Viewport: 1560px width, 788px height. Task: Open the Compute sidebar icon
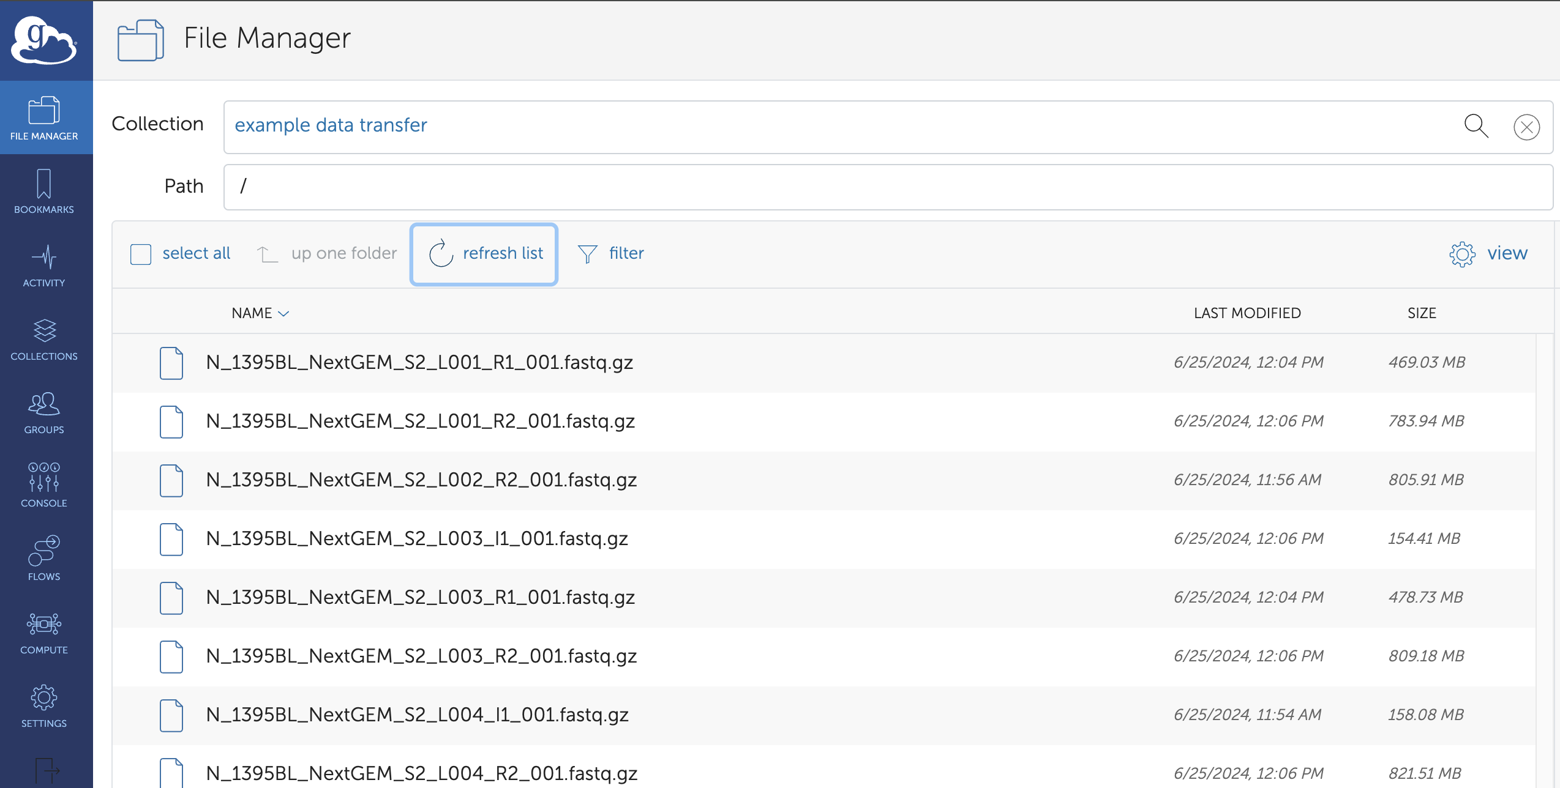(x=43, y=633)
